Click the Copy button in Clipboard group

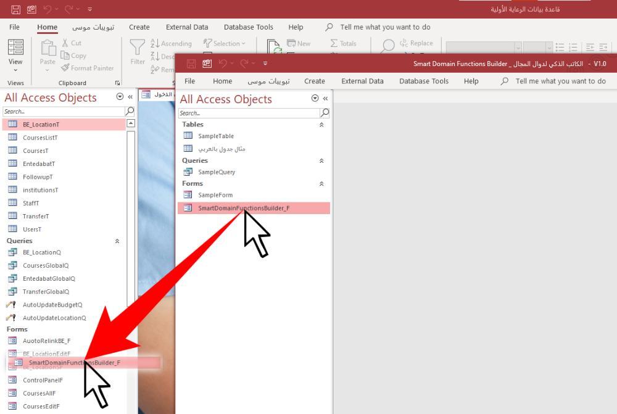73,56
